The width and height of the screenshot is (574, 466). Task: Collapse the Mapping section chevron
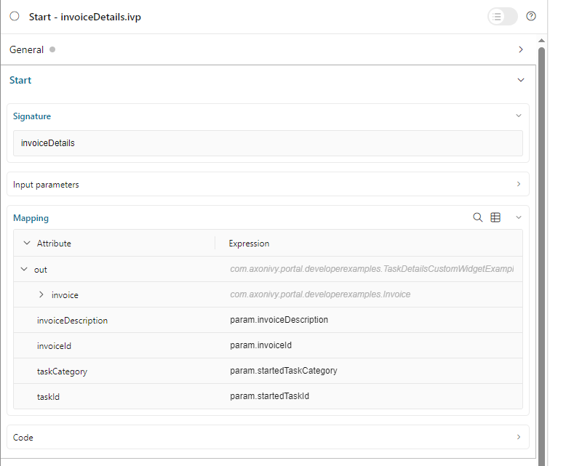pos(518,217)
